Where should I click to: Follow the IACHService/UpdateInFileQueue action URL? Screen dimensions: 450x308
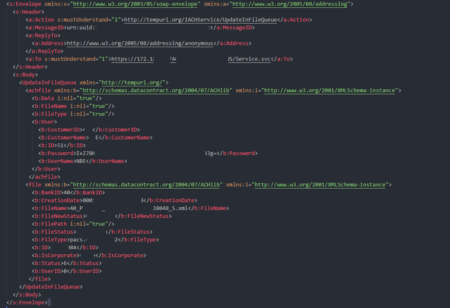[x=200, y=20]
